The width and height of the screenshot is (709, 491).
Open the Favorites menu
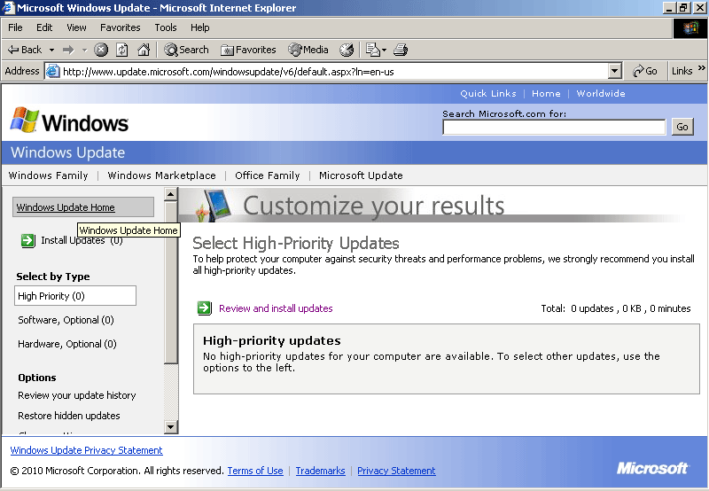click(x=121, y=27)
